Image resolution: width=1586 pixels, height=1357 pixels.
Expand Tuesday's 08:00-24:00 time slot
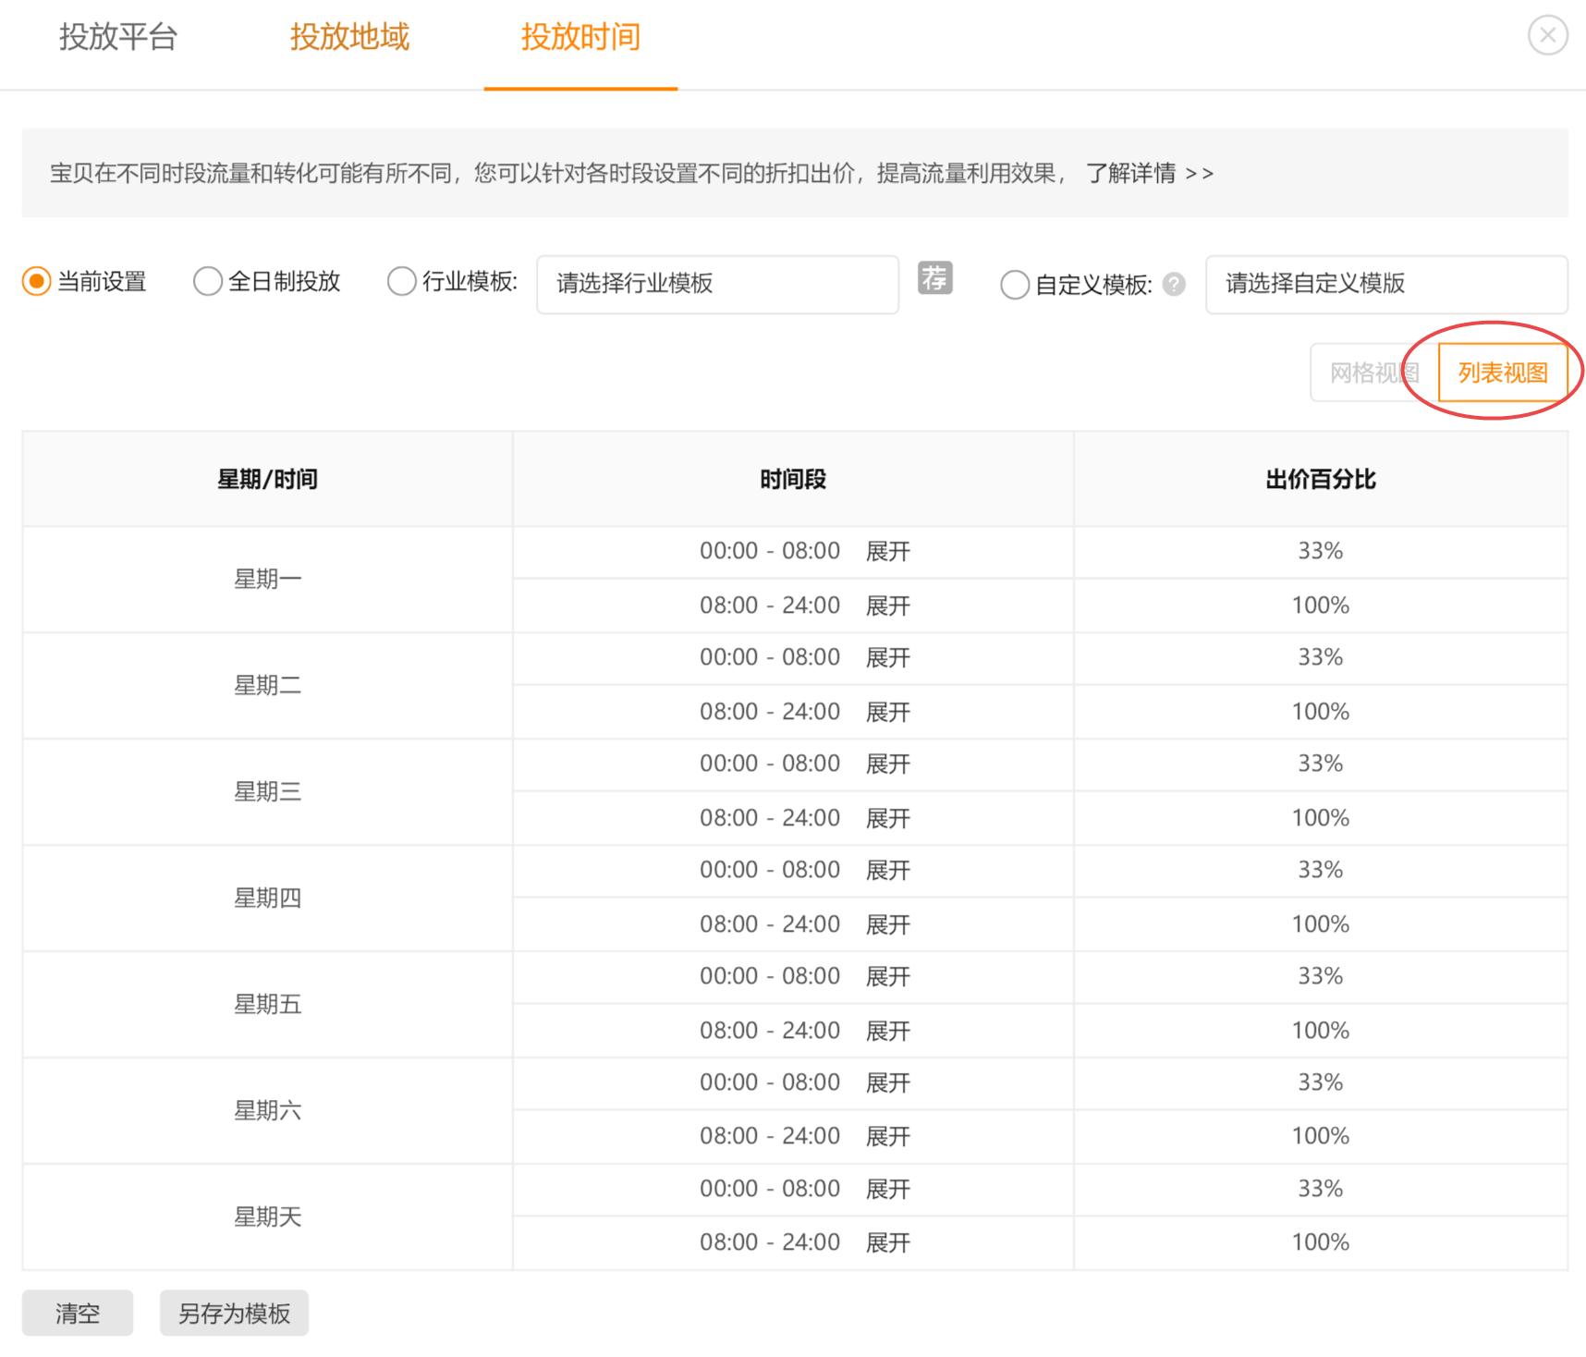(x=888, y=712)
